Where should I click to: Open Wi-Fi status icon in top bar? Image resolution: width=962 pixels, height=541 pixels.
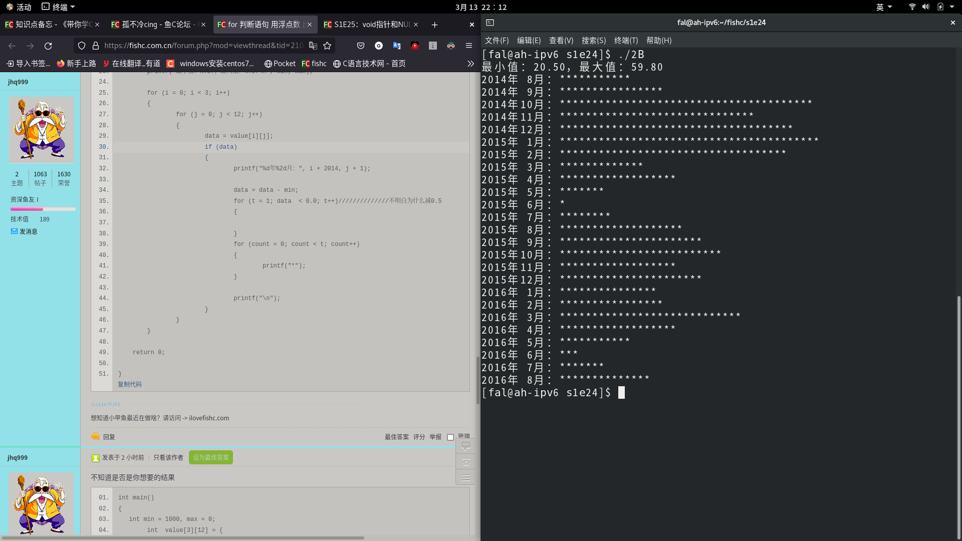pyautogui.click(x=912, y=7)
